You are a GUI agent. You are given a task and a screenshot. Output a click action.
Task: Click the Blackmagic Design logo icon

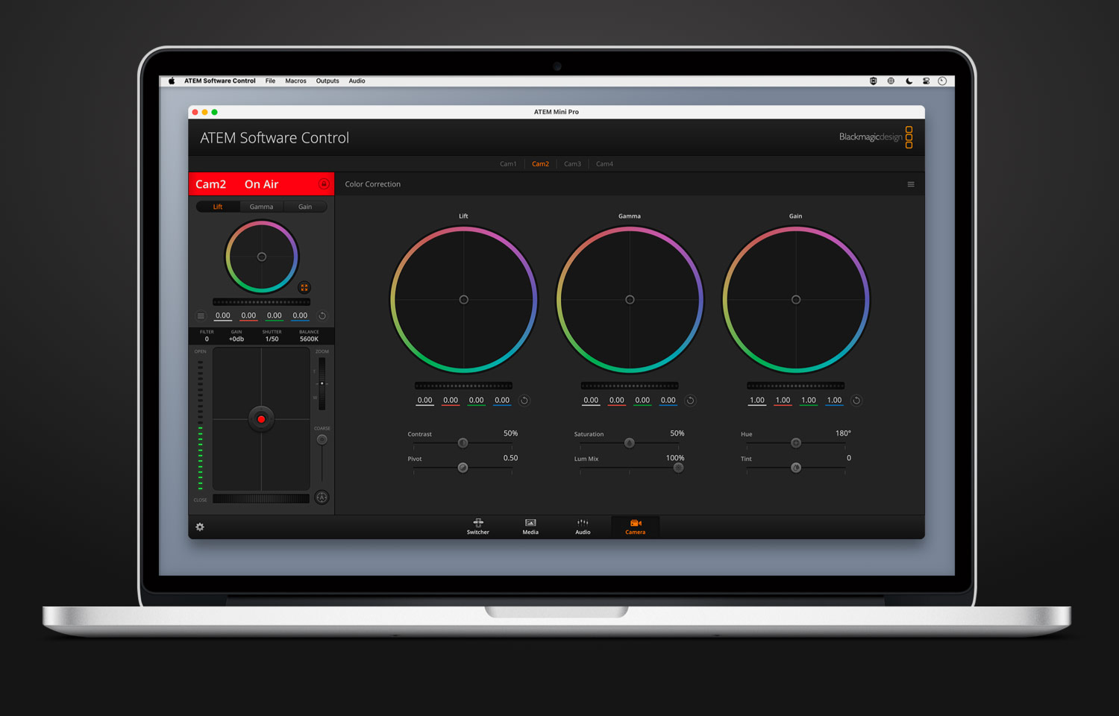(909, 136)
